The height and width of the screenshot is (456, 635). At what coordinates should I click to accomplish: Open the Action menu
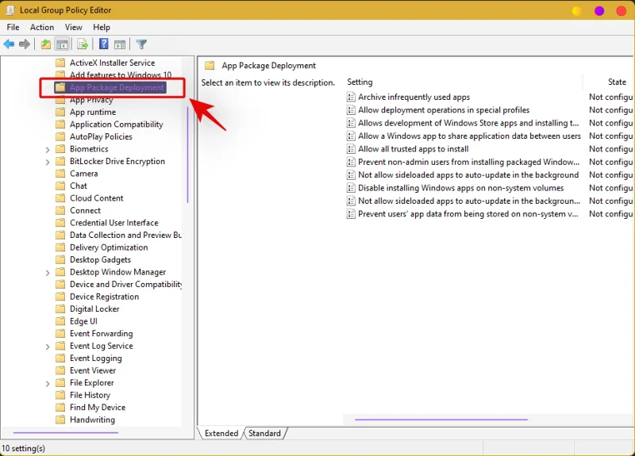pyautogui.click(x=42, y=27)
